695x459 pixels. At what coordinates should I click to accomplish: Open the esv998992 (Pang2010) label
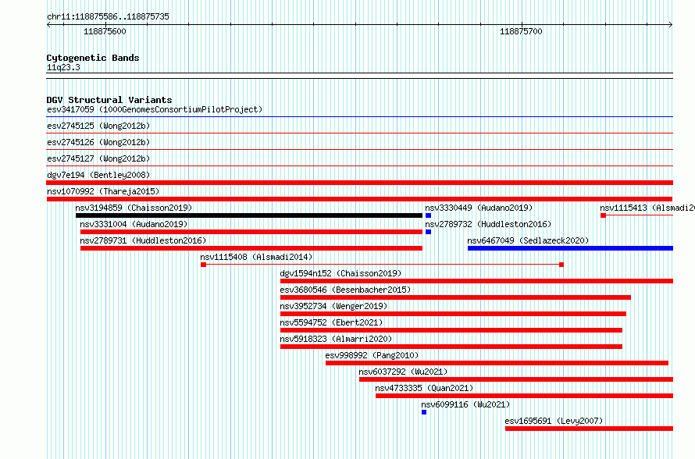pyautogui.click(x=372, y=355)
